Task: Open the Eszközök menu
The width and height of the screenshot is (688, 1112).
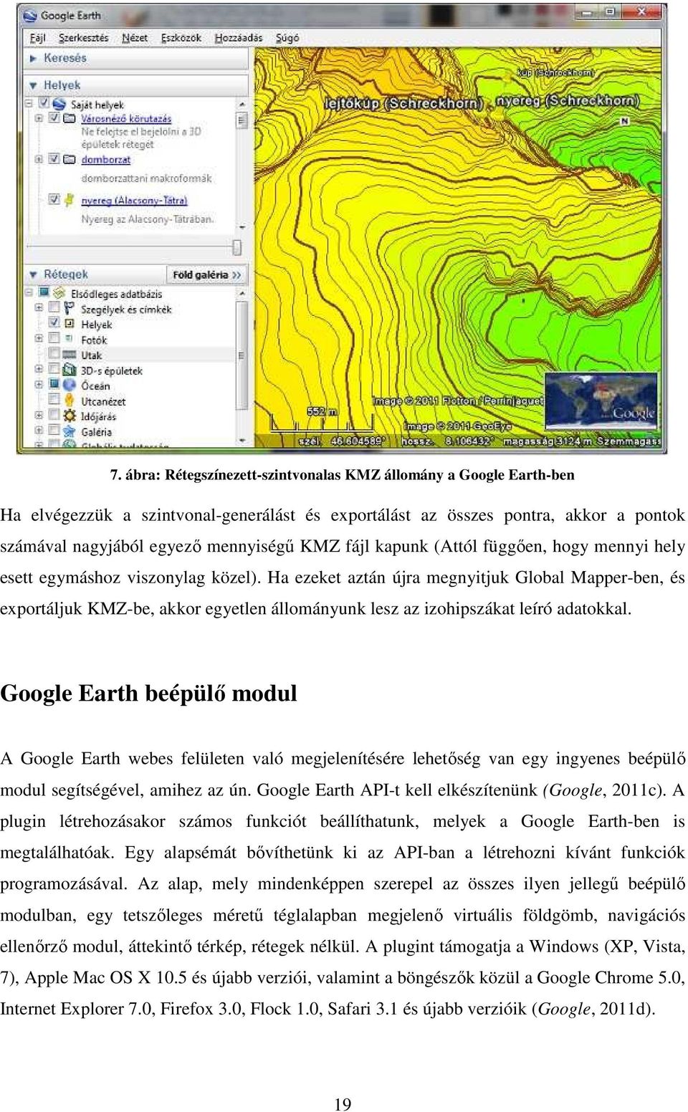Action: point(181,37)
